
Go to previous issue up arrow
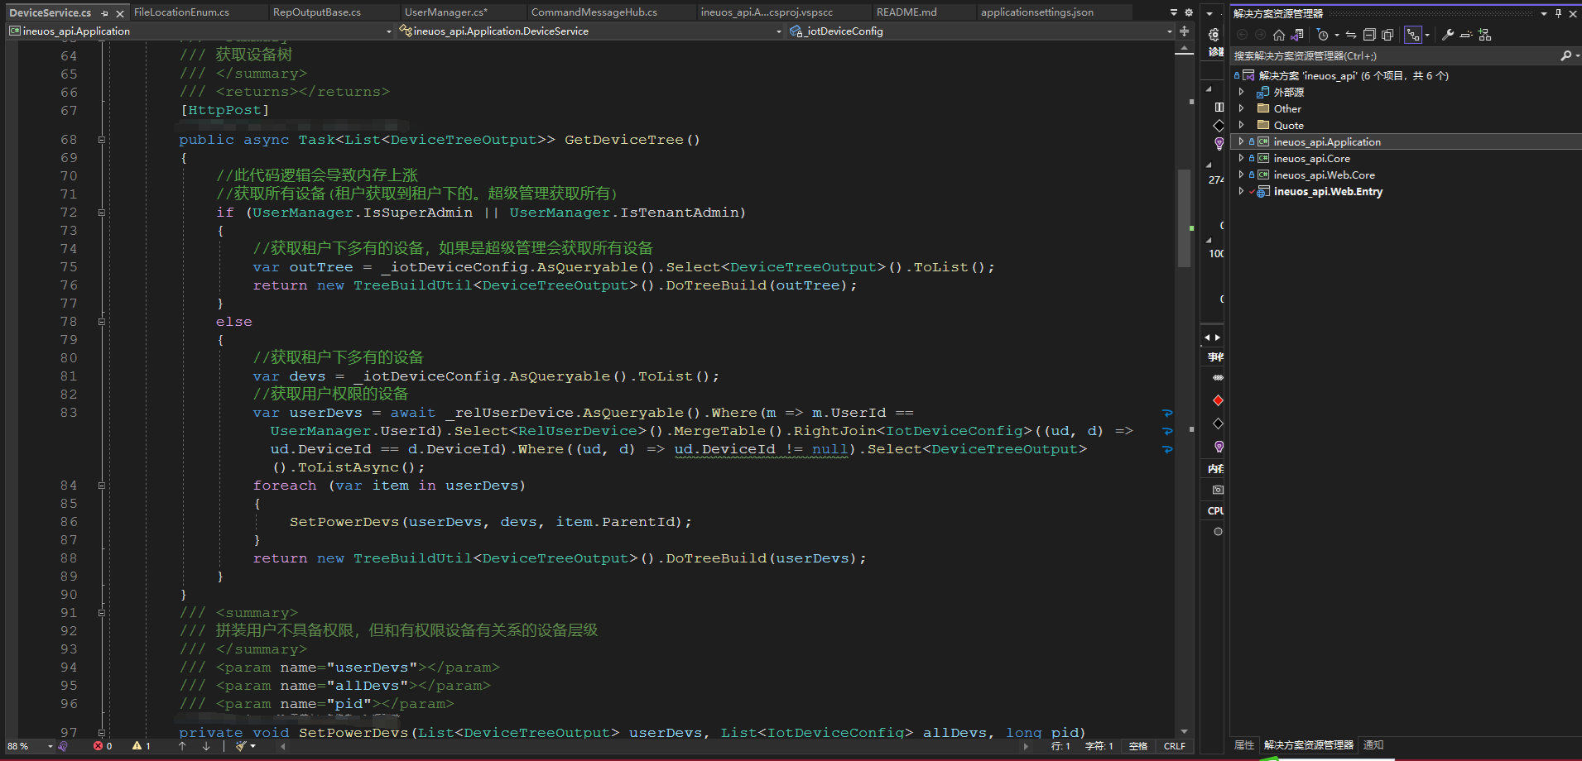point(182,746)
